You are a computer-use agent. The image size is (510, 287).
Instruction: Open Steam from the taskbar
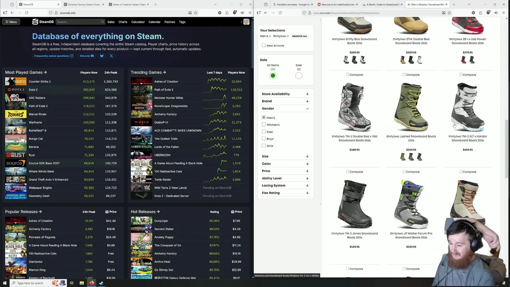[x=101, y=283]
